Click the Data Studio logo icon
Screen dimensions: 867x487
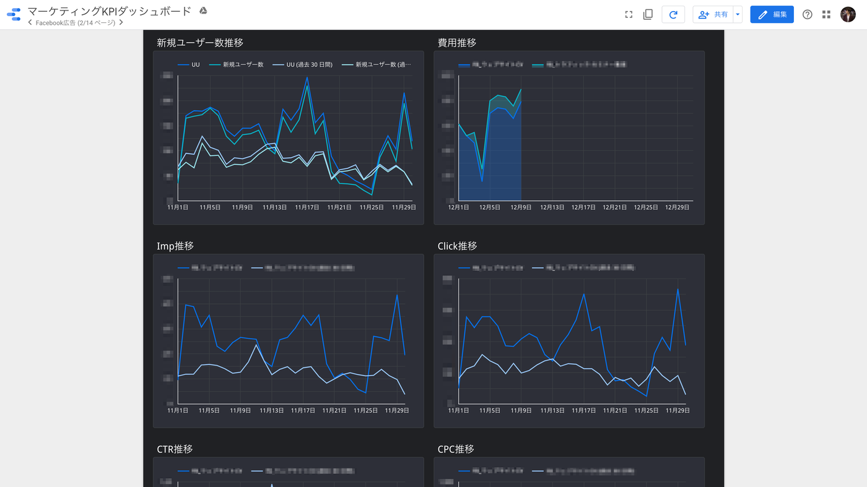(x=14, y=14)
